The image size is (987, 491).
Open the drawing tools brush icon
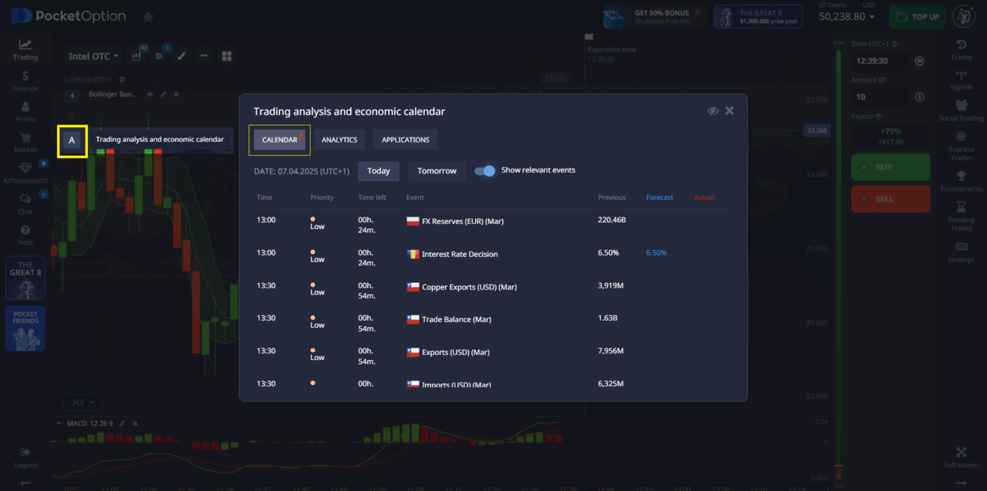(x=181, y=55)
